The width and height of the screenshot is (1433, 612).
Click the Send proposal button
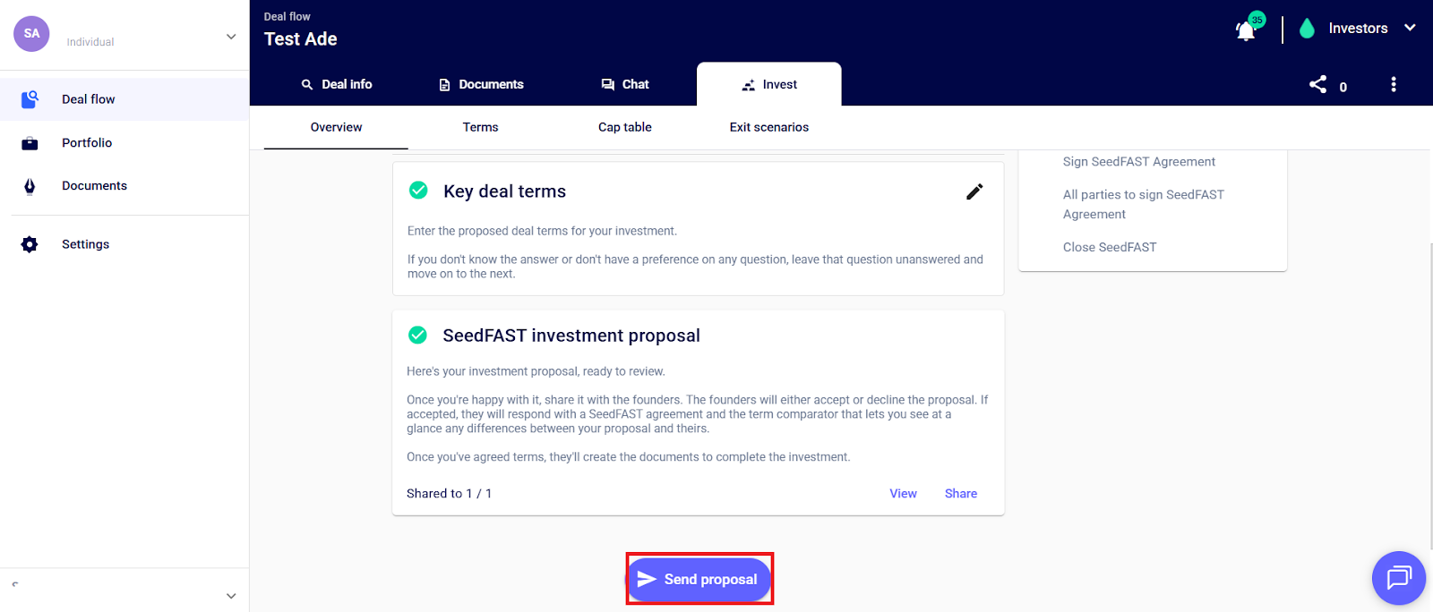click(x=699, y=579)
